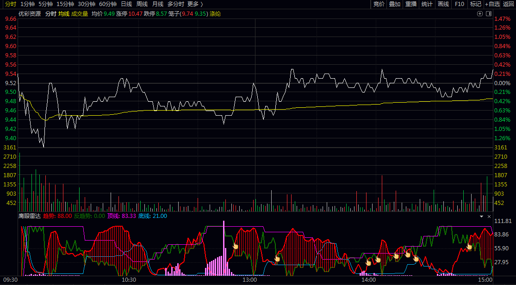This screenshot has height=285, width=516.
Task: Click the 顶线: 83.33 indicator value
Action: click(x=122, y=216)
